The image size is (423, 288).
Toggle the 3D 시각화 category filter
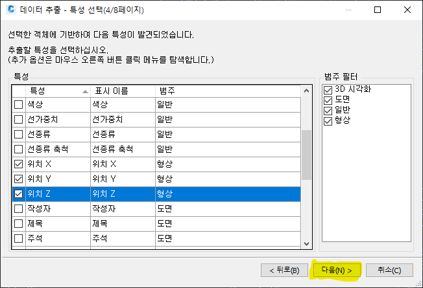tap(328, 90)
